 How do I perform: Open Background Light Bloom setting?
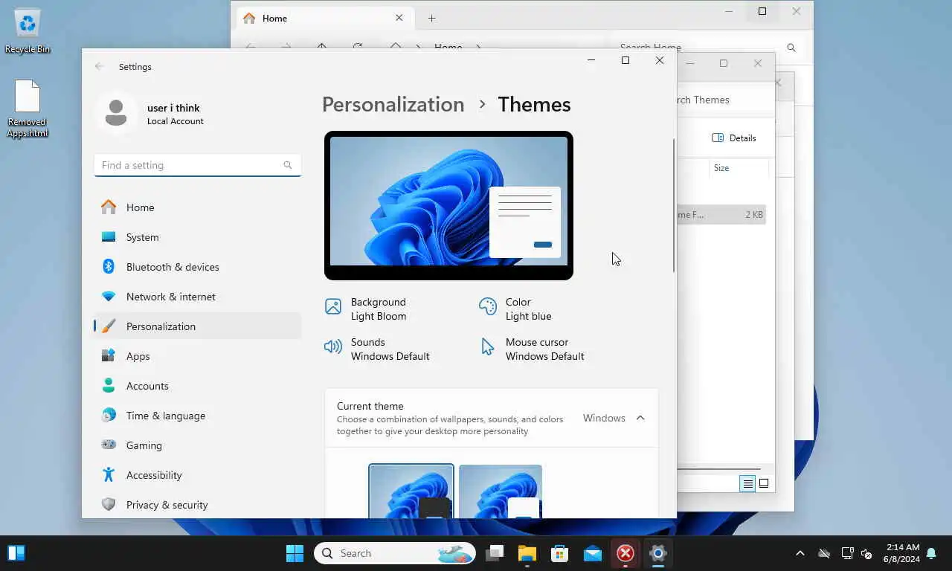pyautogui.click(x=366, y=309)
